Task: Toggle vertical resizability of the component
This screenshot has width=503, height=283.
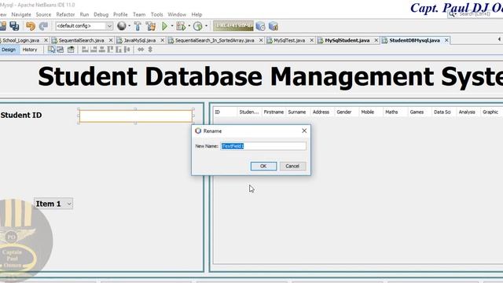Action: click(150, 50)
